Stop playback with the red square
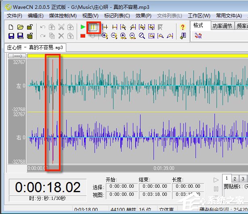 [x=83, y=36]
